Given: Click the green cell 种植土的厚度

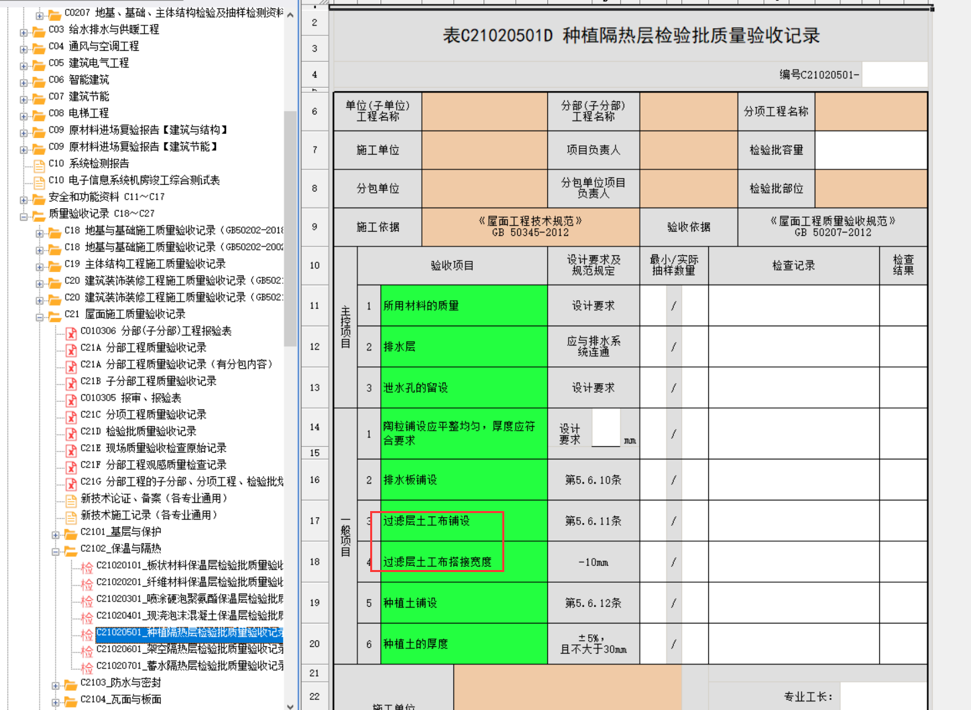Looking at the screenshot, I should 464,644.
